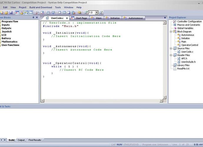Select UserInclude.h under Header Files

(x=188, y=62)
